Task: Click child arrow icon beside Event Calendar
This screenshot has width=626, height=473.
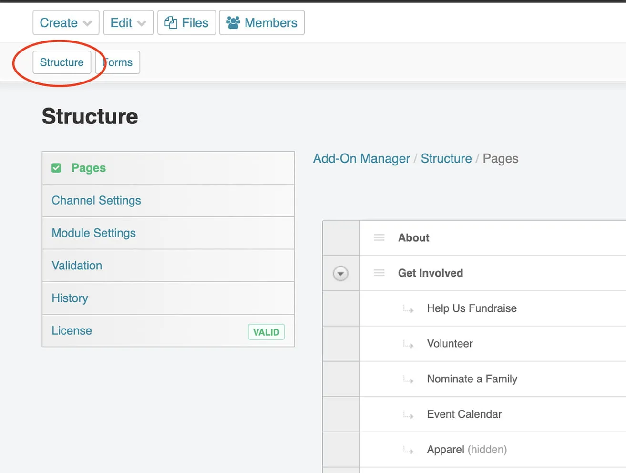Action: pos(408,415)
